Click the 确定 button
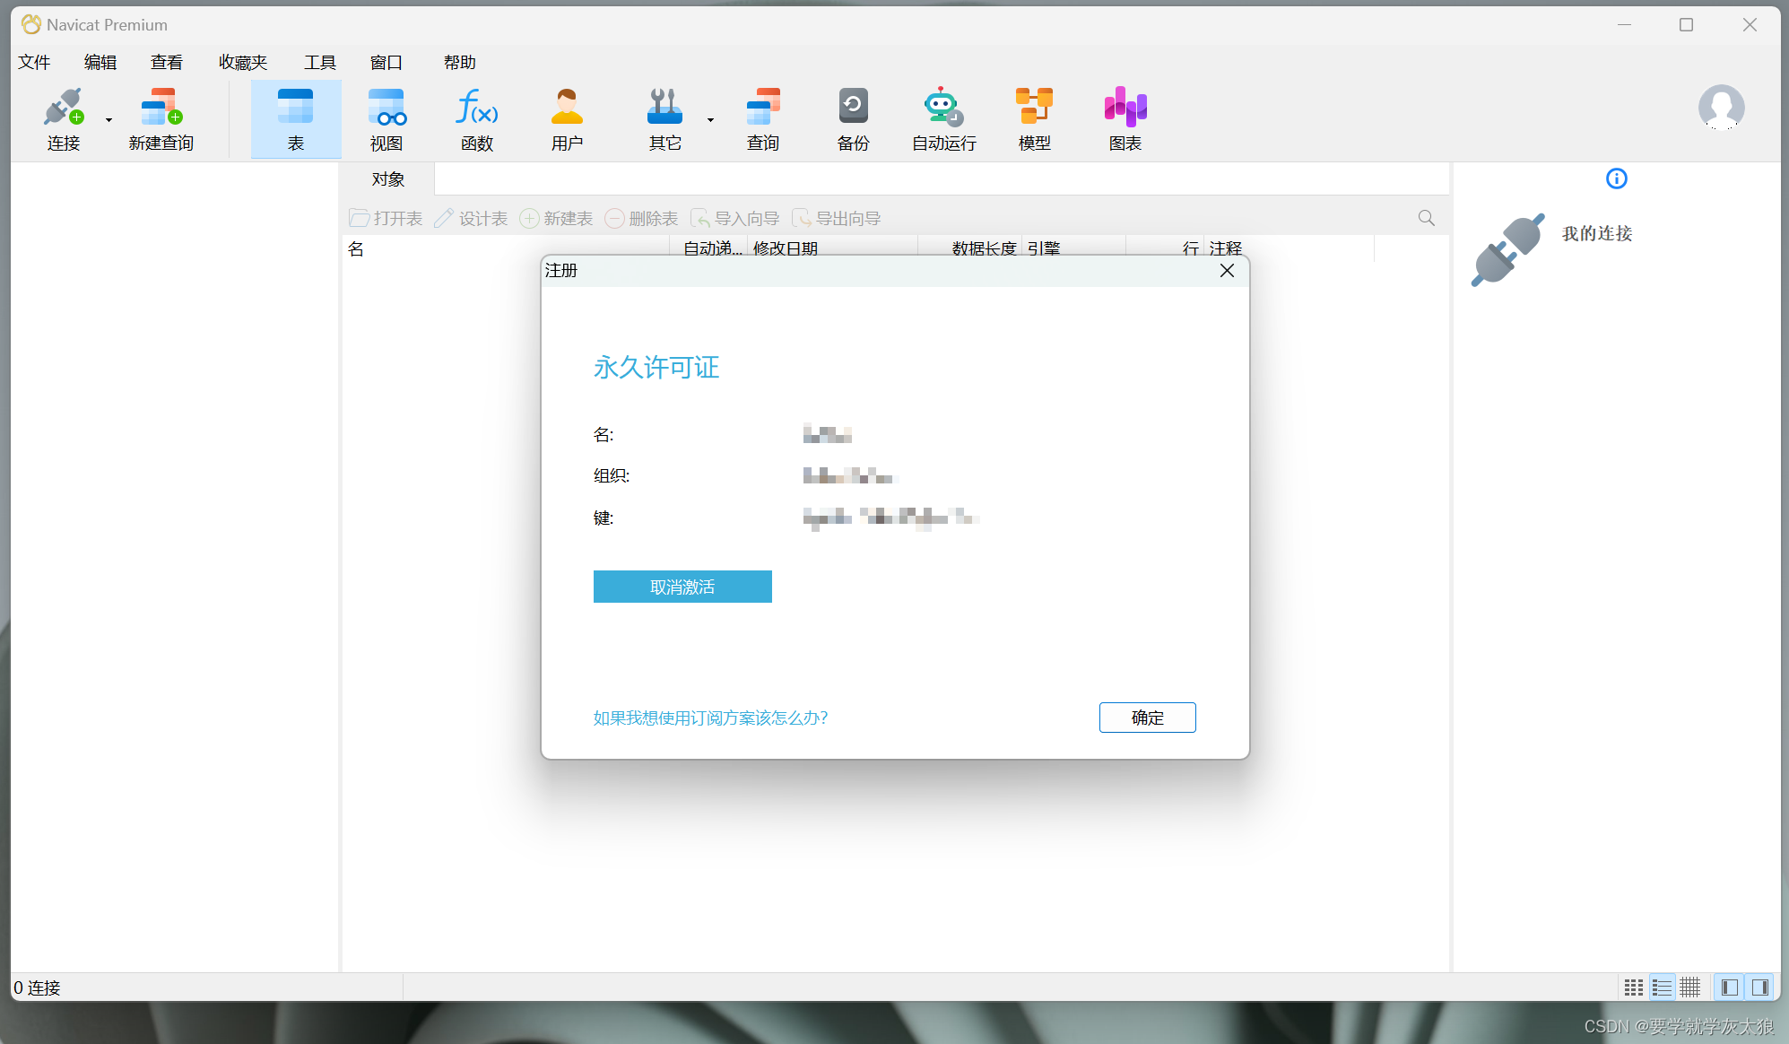 coord(1147,718)
